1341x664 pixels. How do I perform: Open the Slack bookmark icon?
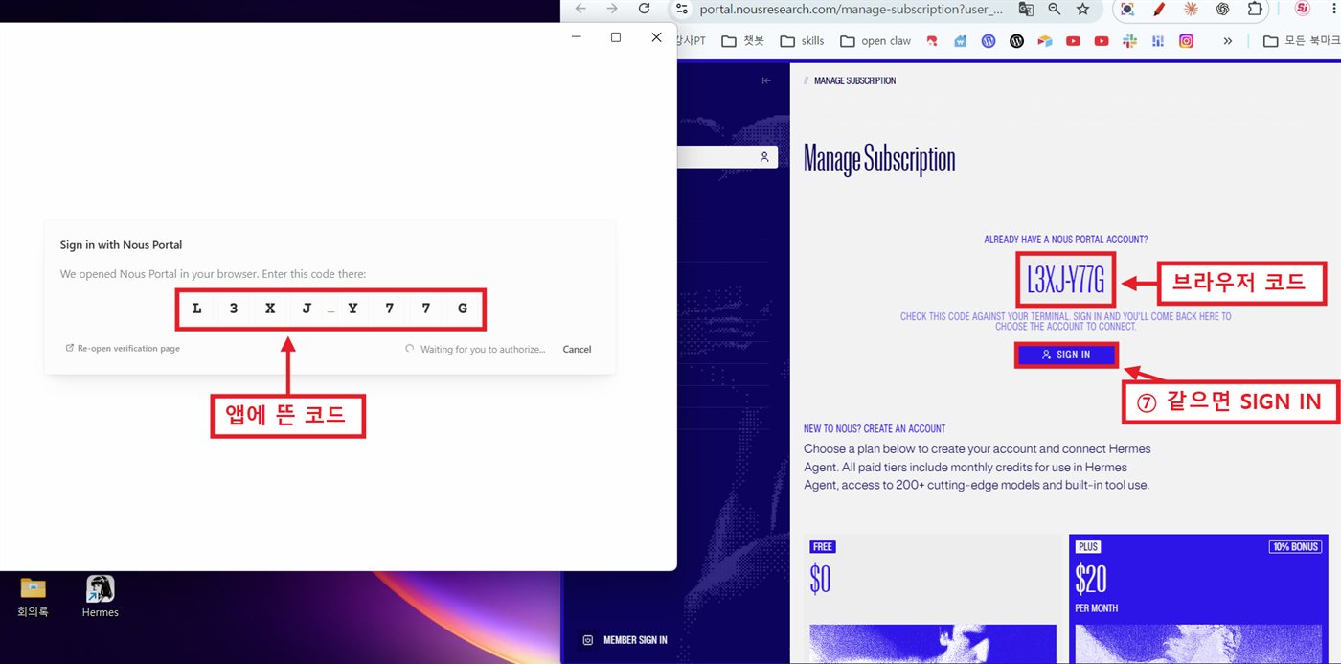(1129, 41)
